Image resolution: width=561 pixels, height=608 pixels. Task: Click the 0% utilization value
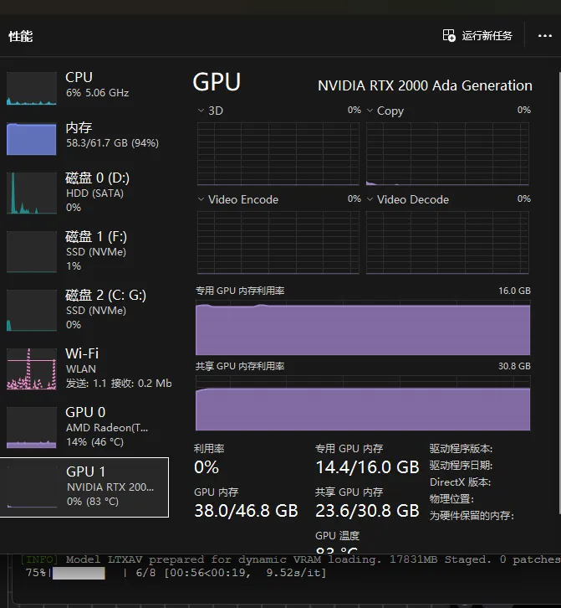[207, 467]
